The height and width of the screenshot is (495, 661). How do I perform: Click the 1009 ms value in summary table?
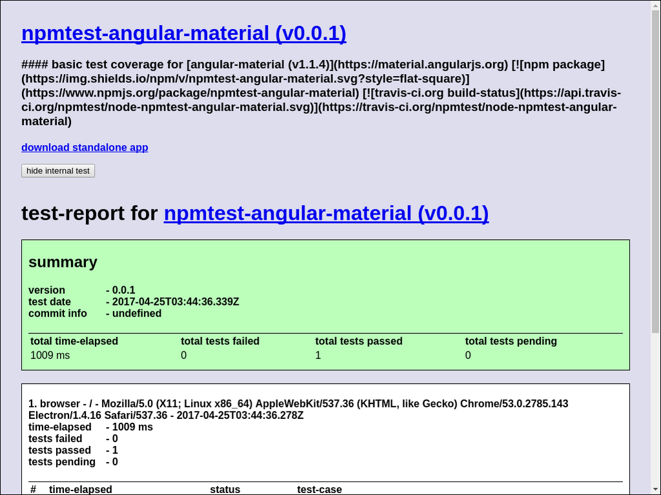[50, 355]
